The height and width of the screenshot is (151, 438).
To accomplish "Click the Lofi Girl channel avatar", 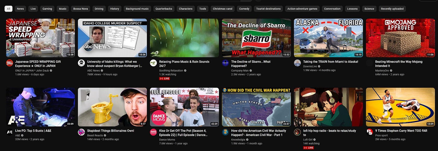I will pyautogui.click(x=298, y=132).
